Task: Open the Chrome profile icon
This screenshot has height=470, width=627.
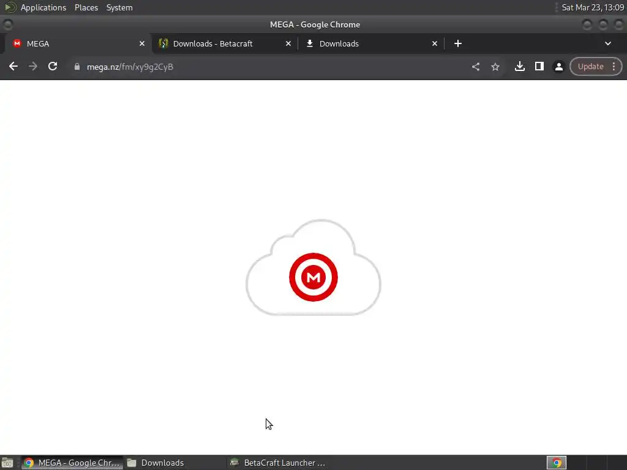Action: click(558, 67)
